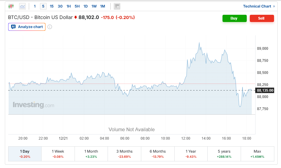Image resolution: width=281 pixels, height=168 pixels.
Task: Choose the 15 minute interval
Action: click(x=52, y=6)
